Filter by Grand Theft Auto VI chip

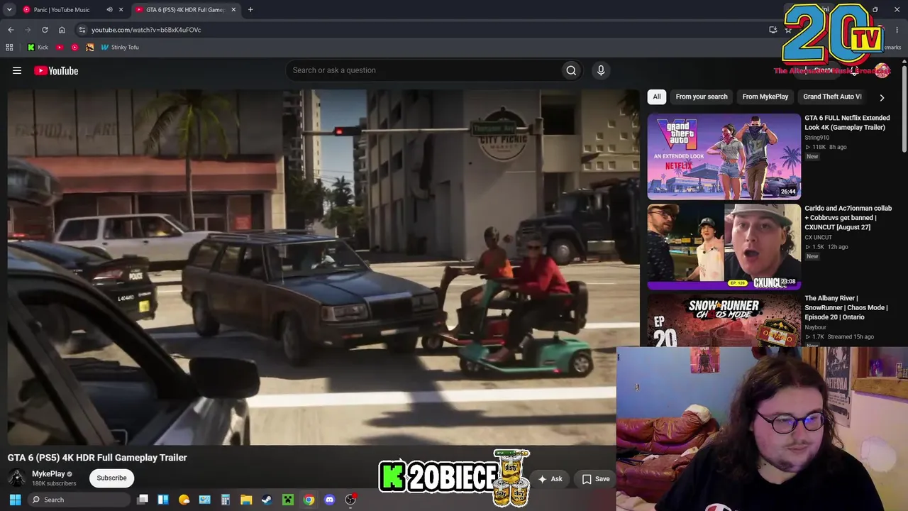[x=832, y=97]
